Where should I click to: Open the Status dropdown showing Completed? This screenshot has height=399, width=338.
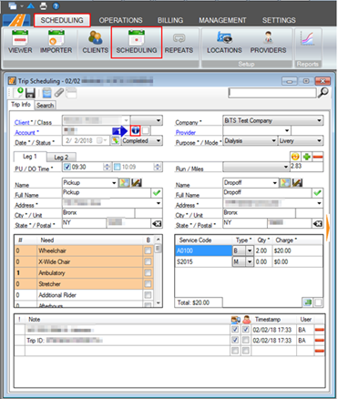point(159,141)
